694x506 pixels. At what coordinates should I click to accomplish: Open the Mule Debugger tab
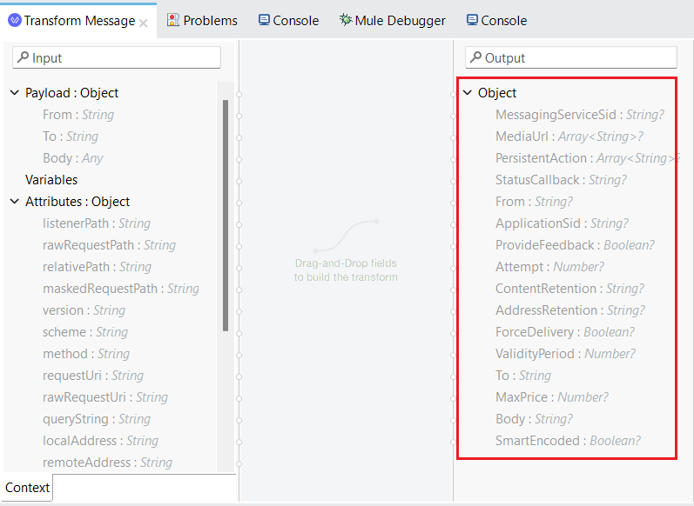392,20
